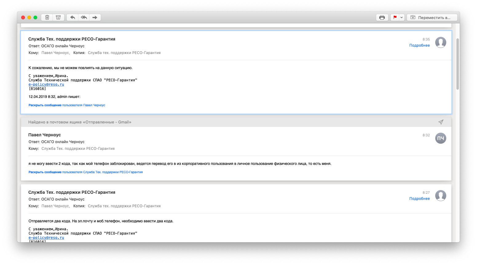Click text я не могу ввести 2 кода

point(50,164)
